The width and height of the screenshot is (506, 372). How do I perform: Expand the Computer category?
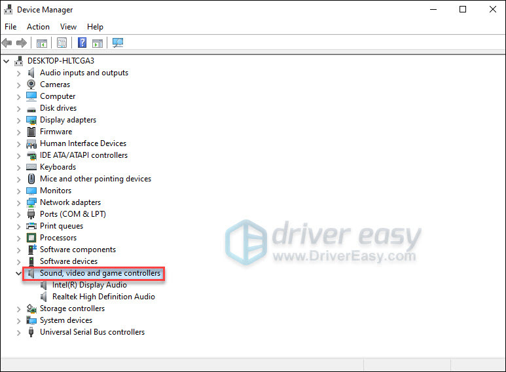point(19,97)
